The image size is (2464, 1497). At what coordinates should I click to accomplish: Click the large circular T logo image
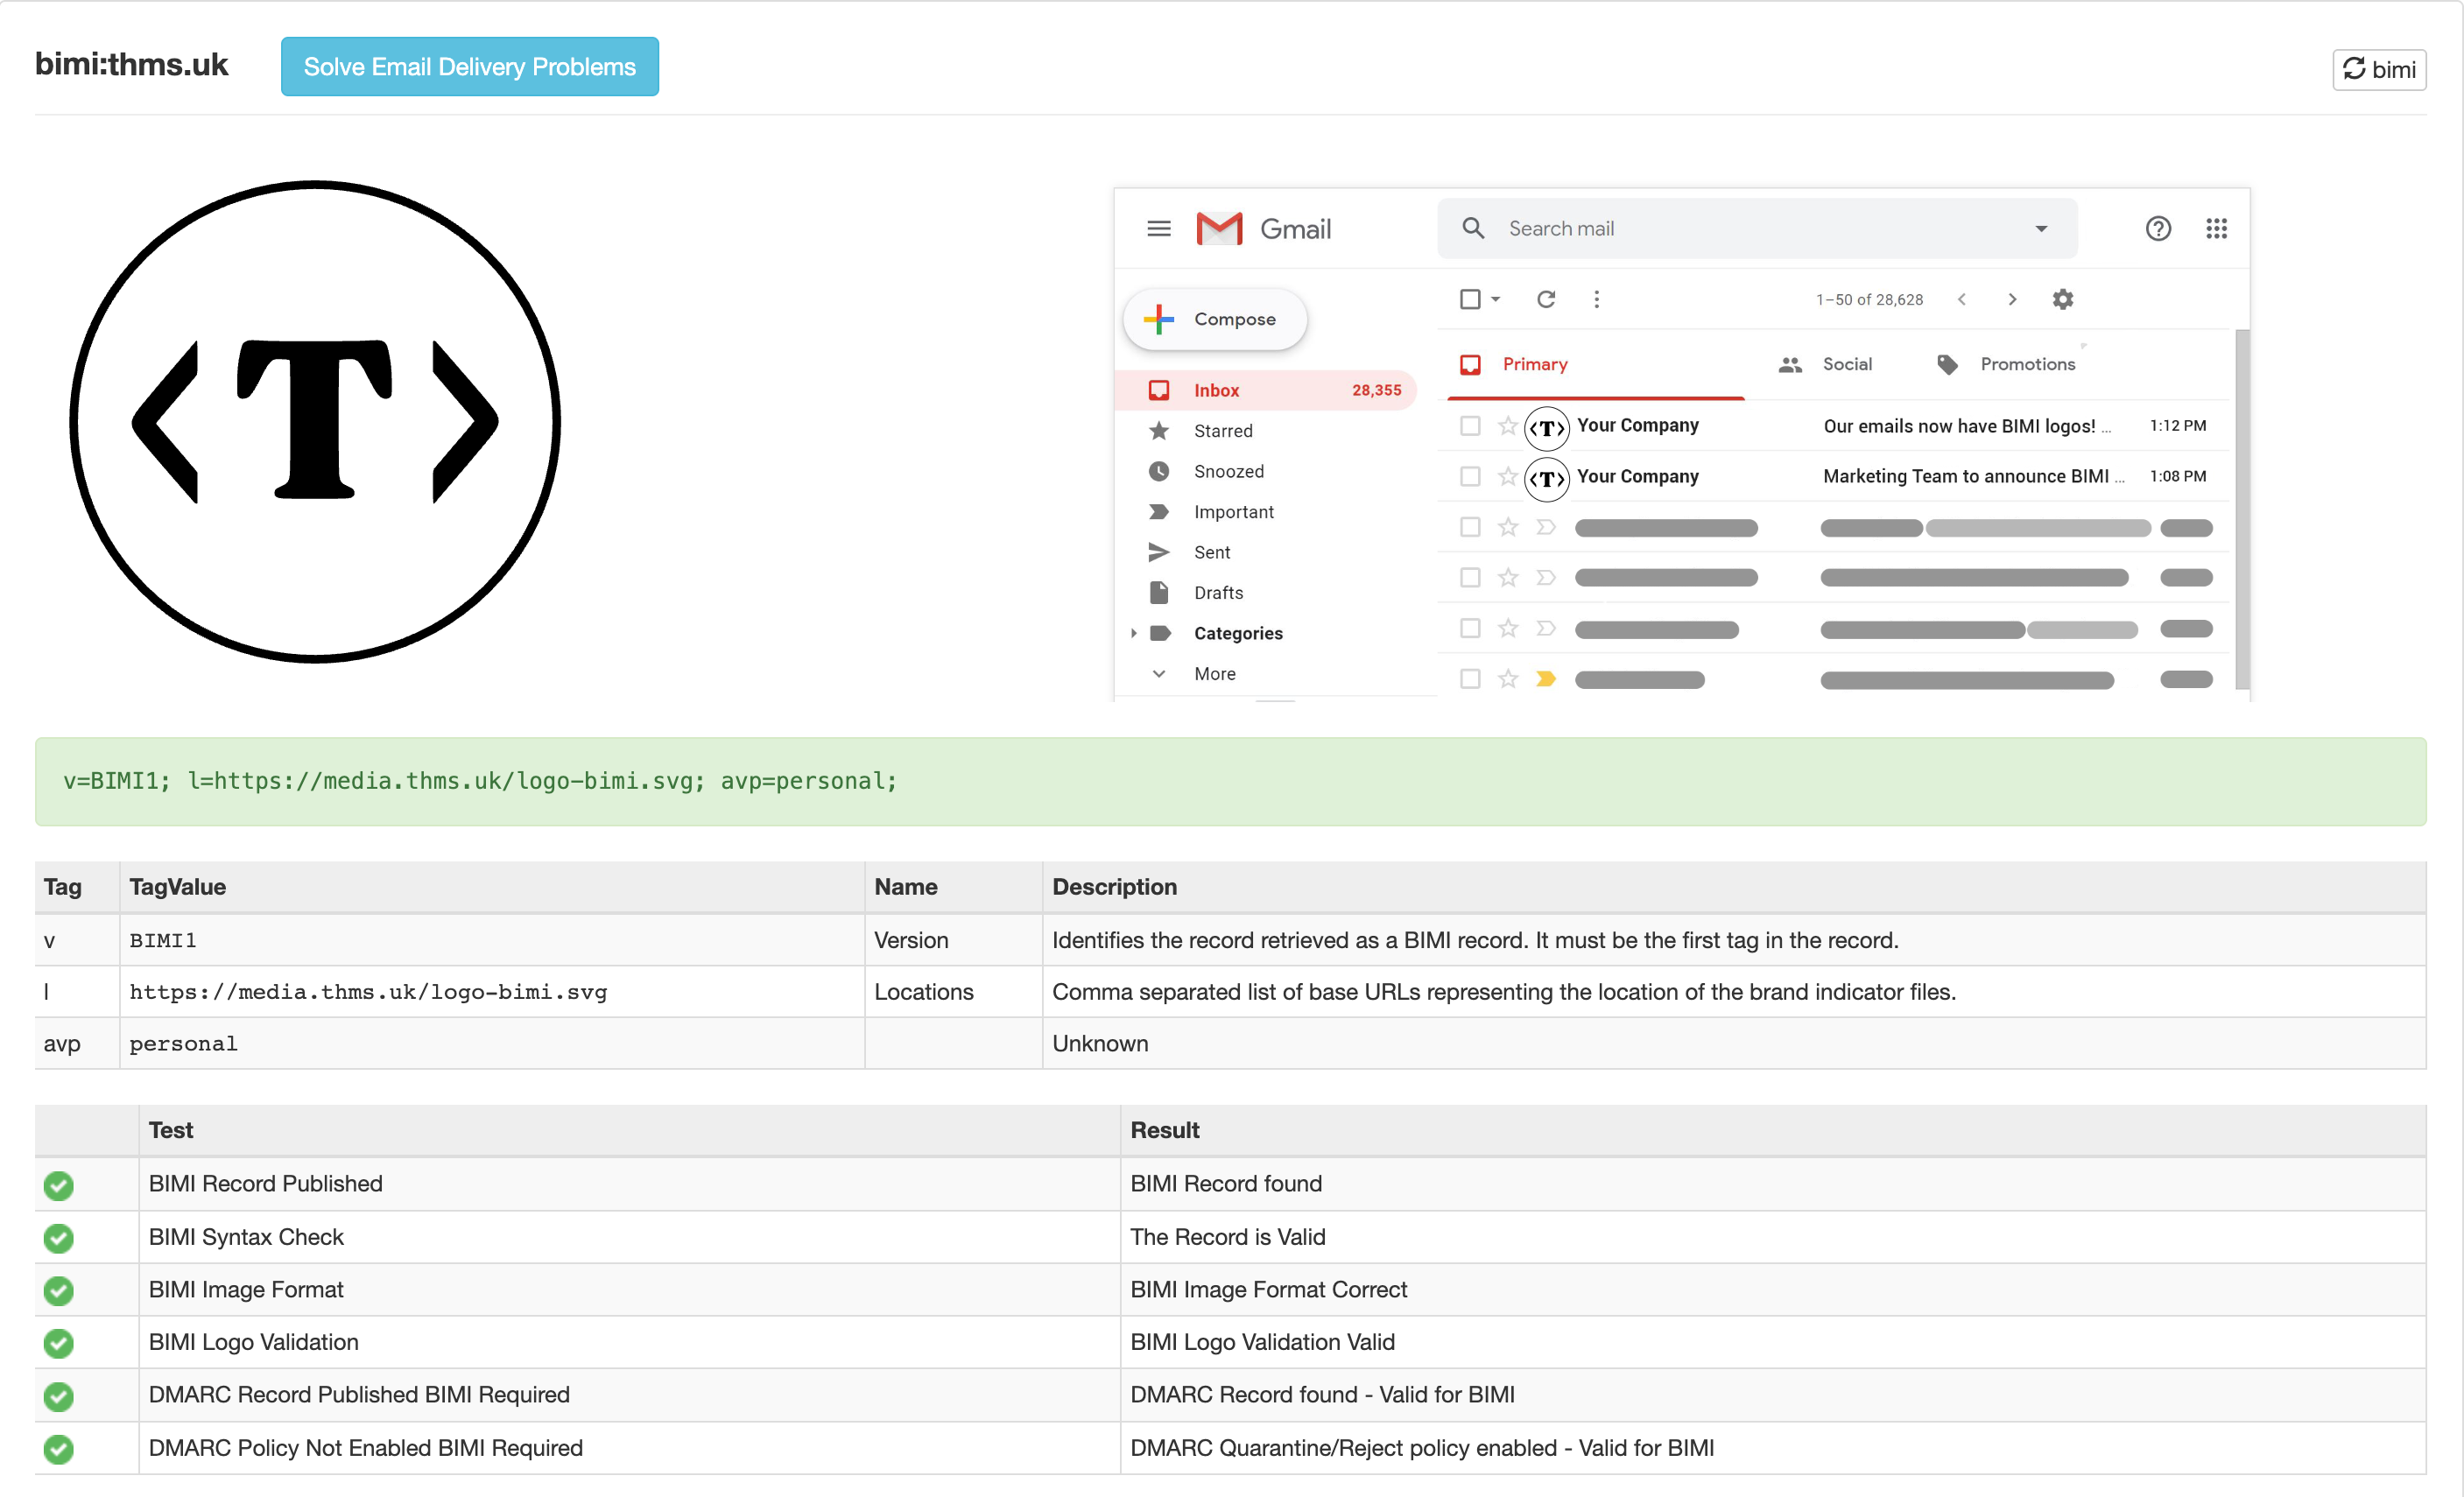click(315, 421)
